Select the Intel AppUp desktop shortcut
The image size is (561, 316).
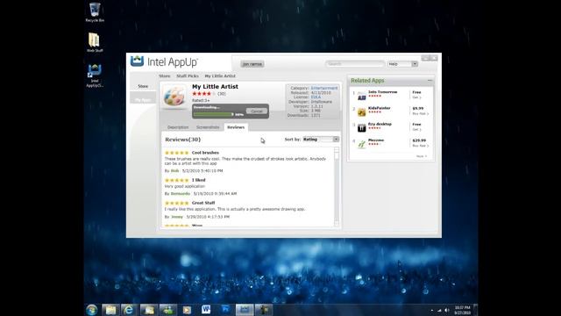(95, 75)
